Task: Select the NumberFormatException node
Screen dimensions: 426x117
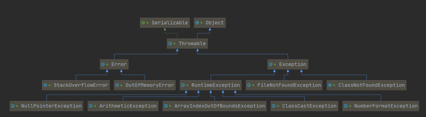Action: 380,106
